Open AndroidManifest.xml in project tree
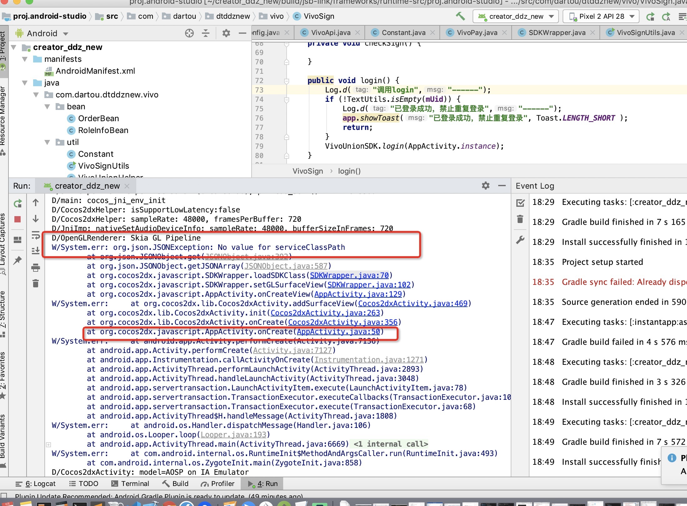The image size is (687, 506). point(95,71)
